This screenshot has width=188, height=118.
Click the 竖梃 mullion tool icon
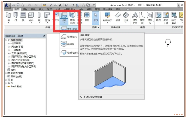[x=87, y=15]
